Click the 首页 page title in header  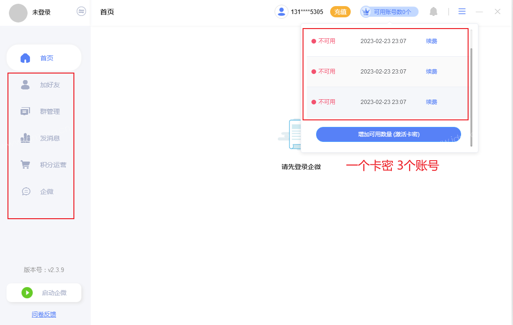click(107, 12)
